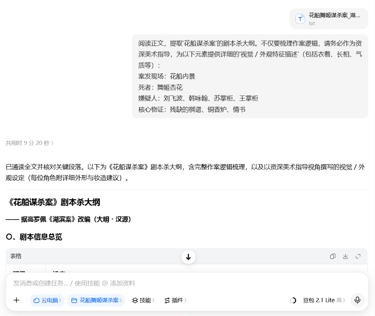
Task: Expand the 共用时 9 分 20 秒 details
Action: (x=29, y=143)
